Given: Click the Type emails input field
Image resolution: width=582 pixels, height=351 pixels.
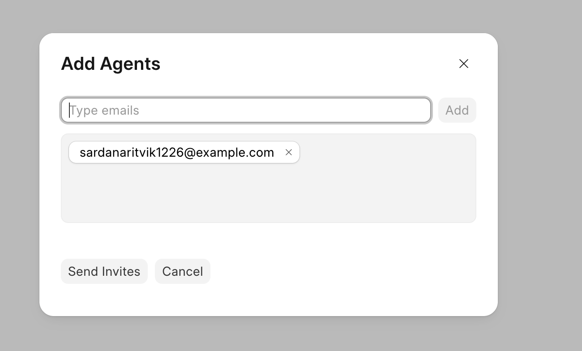Looking at the screenshot, I should pyautogui.click(x=246, y=110).
